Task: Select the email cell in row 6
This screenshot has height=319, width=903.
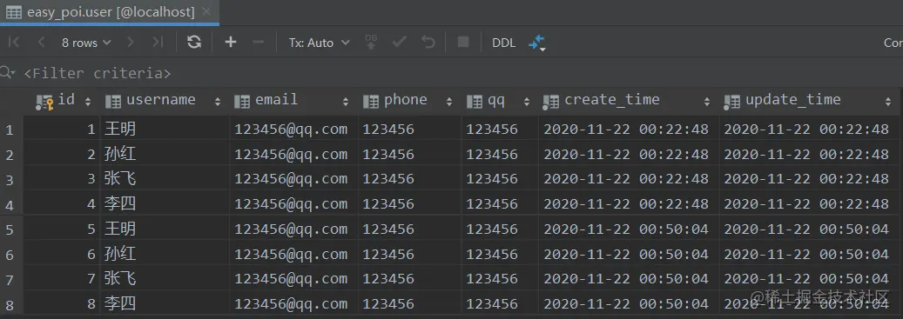Action: point(293,254)
